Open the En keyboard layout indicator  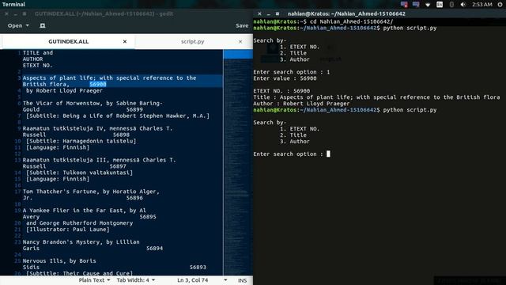440,5
